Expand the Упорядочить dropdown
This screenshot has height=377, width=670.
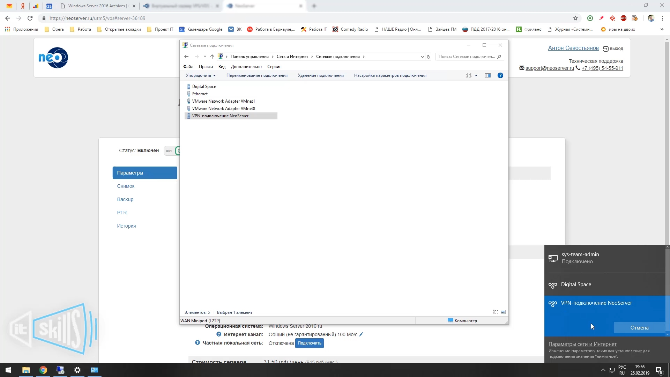201,75
